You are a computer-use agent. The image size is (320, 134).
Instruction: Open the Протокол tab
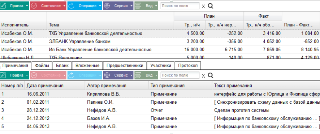(x=188, y=66)
